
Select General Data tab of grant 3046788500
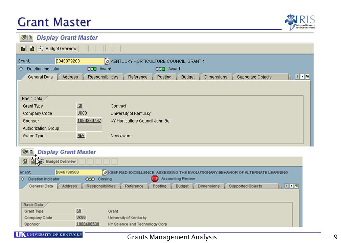click(41, 186)
